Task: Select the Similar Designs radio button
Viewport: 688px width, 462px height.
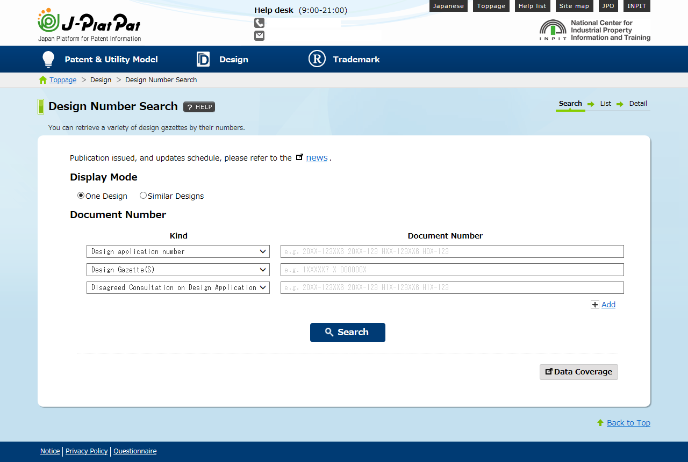Action: [x=143, y=196]
